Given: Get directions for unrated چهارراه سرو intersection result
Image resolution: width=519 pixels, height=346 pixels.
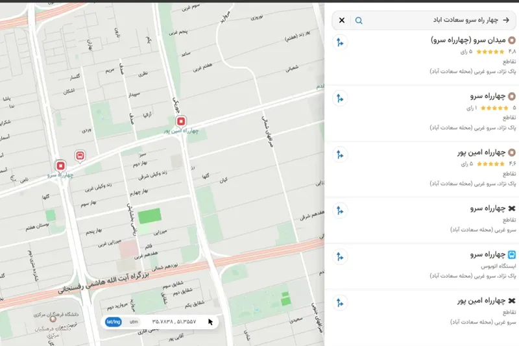Looking at the screenshot, I should coord(340,210).
